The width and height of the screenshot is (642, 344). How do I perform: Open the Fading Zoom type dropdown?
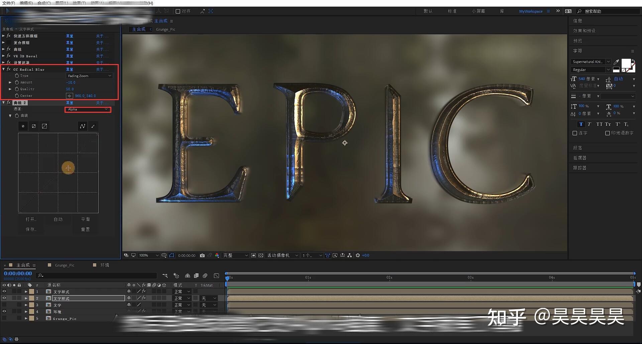(89, 76)
